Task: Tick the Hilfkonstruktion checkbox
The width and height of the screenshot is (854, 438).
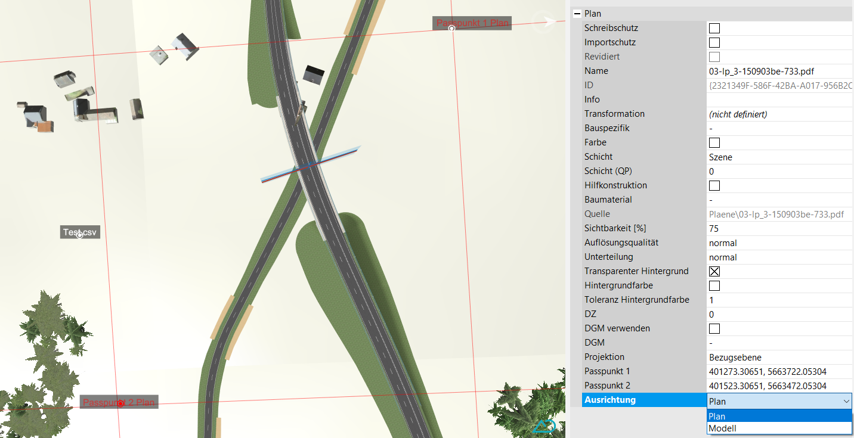Action: pyautogui.click(x=714, y=185)
